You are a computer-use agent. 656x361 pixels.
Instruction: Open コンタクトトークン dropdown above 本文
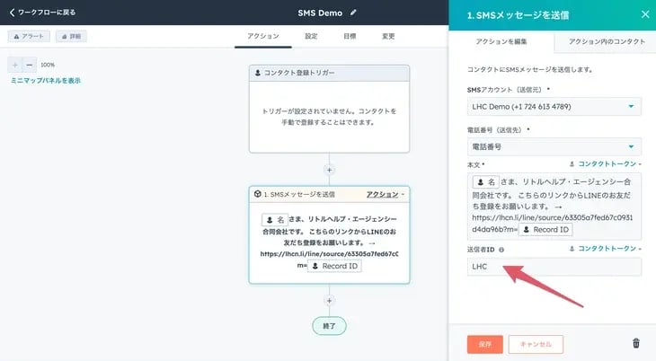606,164
